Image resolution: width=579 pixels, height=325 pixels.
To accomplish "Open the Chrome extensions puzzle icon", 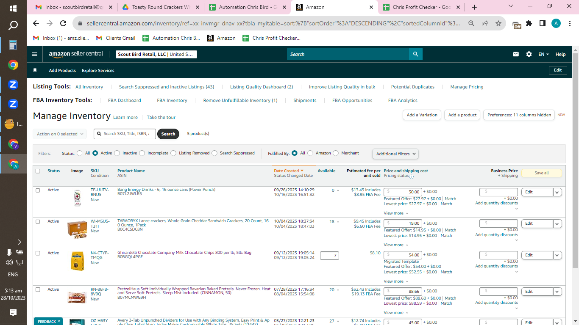I will (x=529, y=24).
